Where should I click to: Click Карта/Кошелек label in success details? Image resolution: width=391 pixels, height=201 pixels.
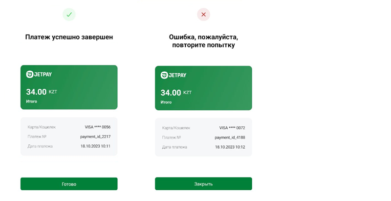pos(42,127)
